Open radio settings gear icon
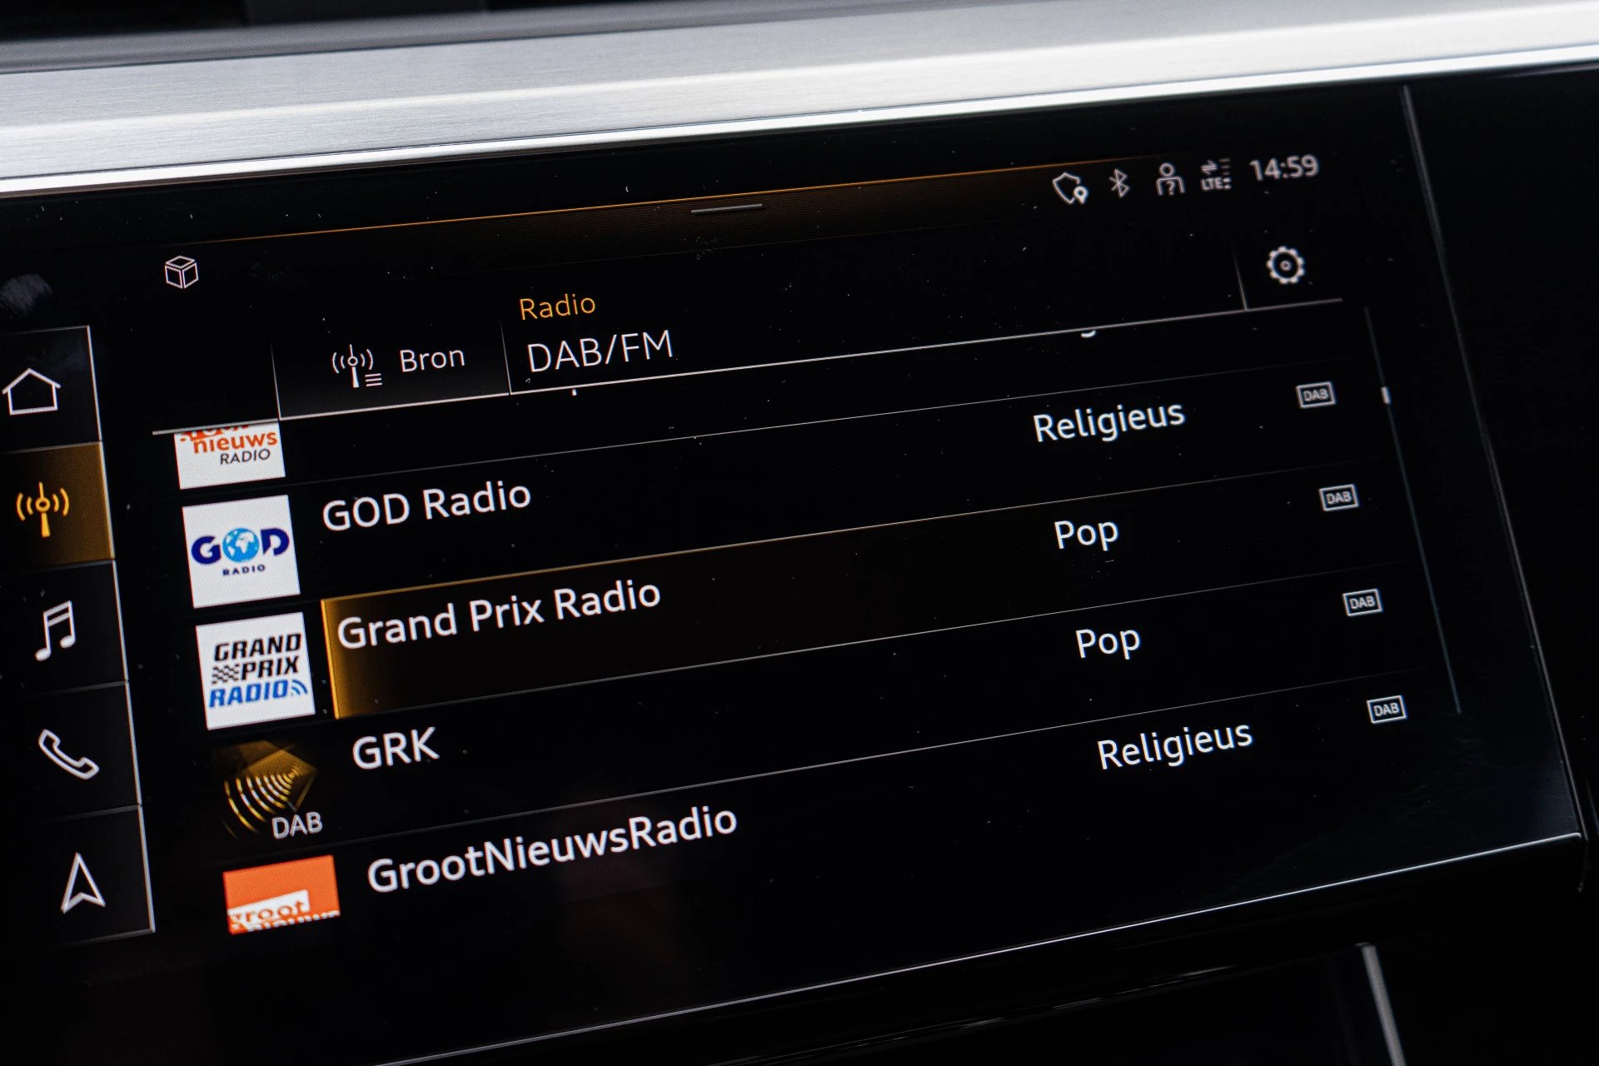This screenshot has width=1599, height=1066. (x=1285, y=266)
